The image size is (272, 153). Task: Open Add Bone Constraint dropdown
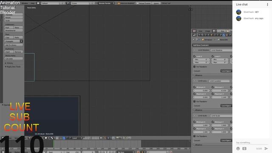coord(212,45)
